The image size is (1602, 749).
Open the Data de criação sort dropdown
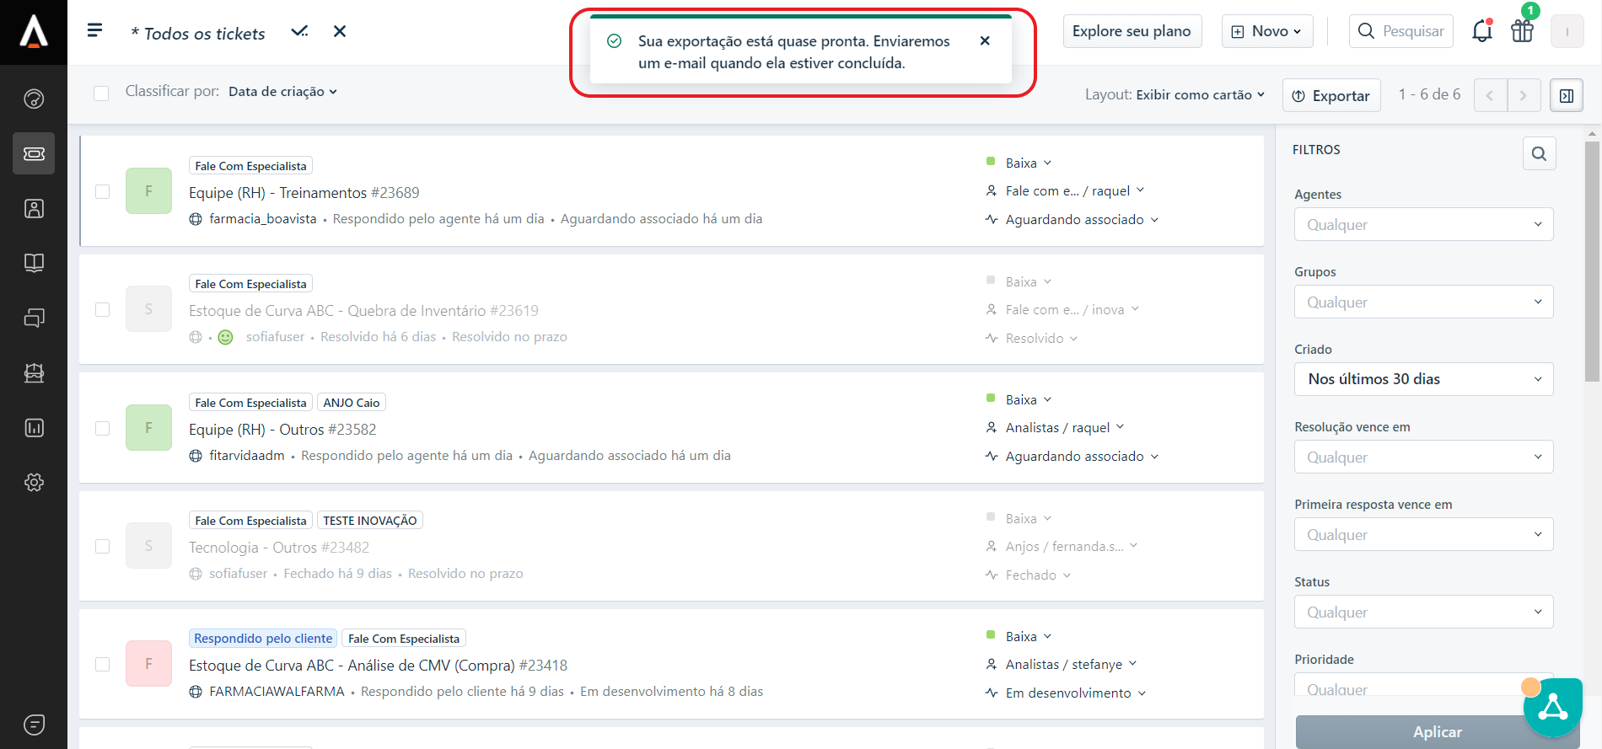(x=282, y=92)
